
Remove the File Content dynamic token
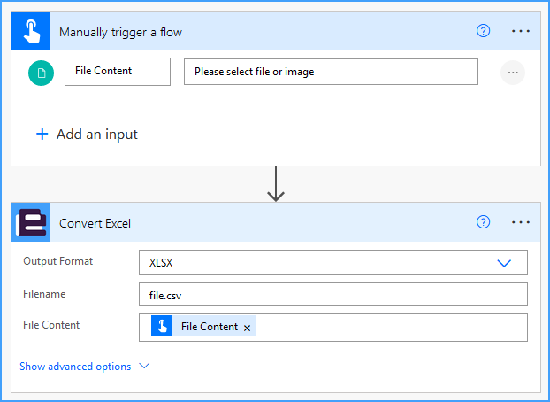click(x=247, y=328)
